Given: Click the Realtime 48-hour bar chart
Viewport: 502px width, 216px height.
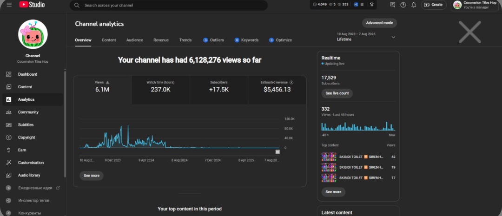Looking at the screenshot, I should point(358,126).
